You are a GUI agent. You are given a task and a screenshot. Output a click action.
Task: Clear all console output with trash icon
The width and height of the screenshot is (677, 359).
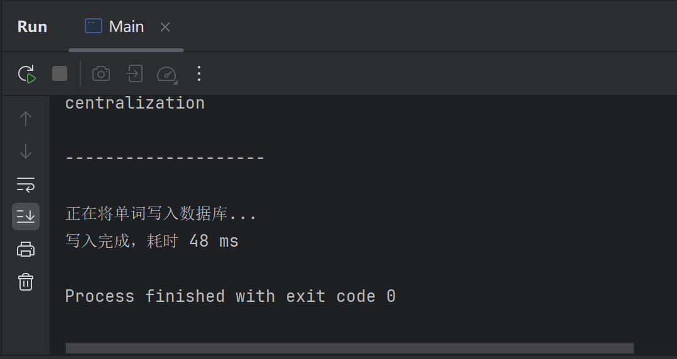point(26,282)
